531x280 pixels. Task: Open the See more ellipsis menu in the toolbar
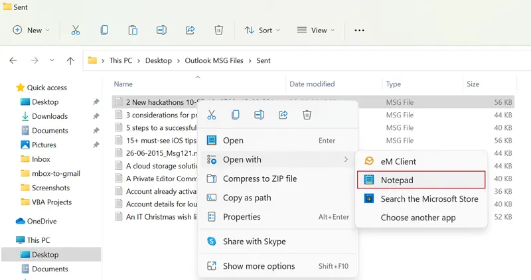(359, 30)
